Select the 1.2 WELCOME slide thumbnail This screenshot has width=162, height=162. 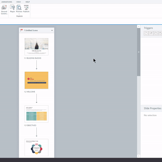36,80
